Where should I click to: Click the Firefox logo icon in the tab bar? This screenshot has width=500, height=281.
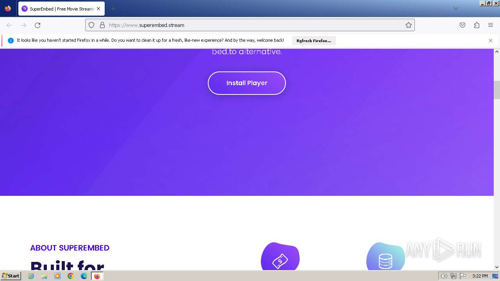[x=8, y=9]
